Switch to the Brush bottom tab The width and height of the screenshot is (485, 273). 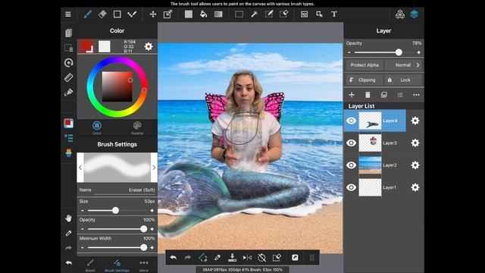pyautogui.click(x=90, y=265)
